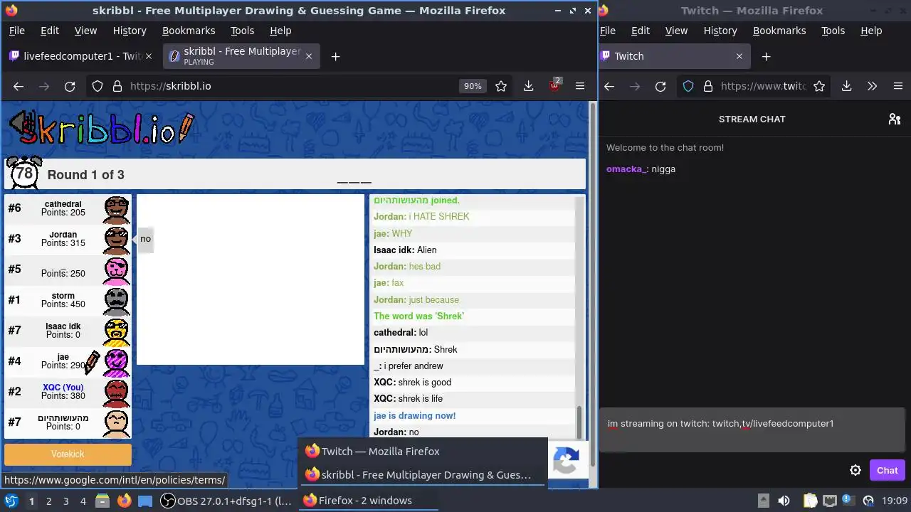
Task: Click the Twitch chat message input
Action: pyautogui.click(x=752, y=430)
